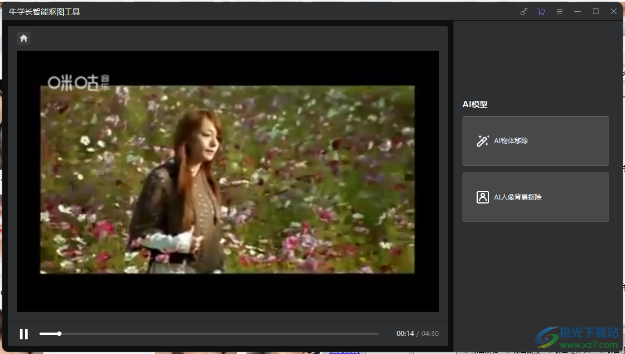Image resolution: width=625 pixels, height=354 pixels.
Task: Click the 咪咕音乐 watermark in the video
Action: pyautogui.click(x=79, y=83)
